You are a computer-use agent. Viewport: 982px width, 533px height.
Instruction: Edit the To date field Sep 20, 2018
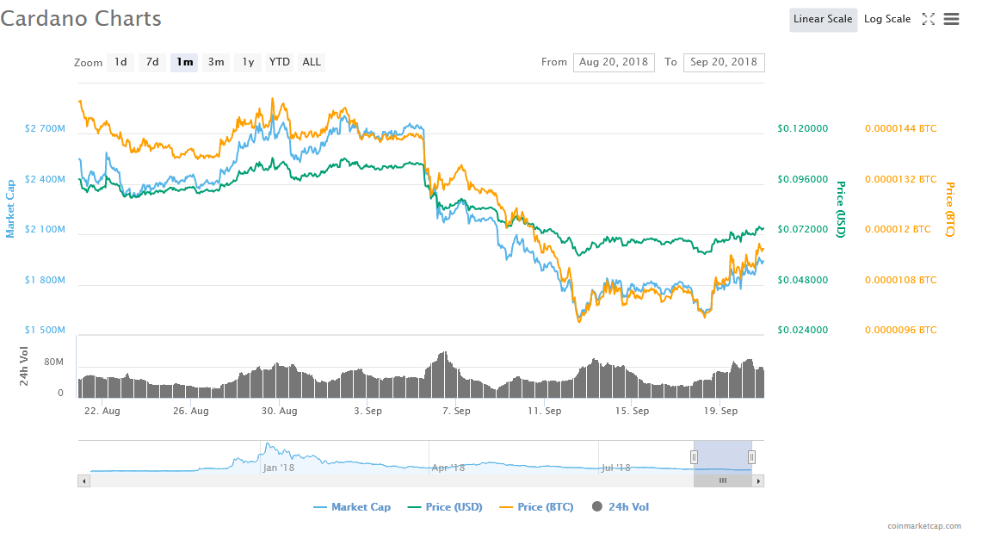coord(724,62)
